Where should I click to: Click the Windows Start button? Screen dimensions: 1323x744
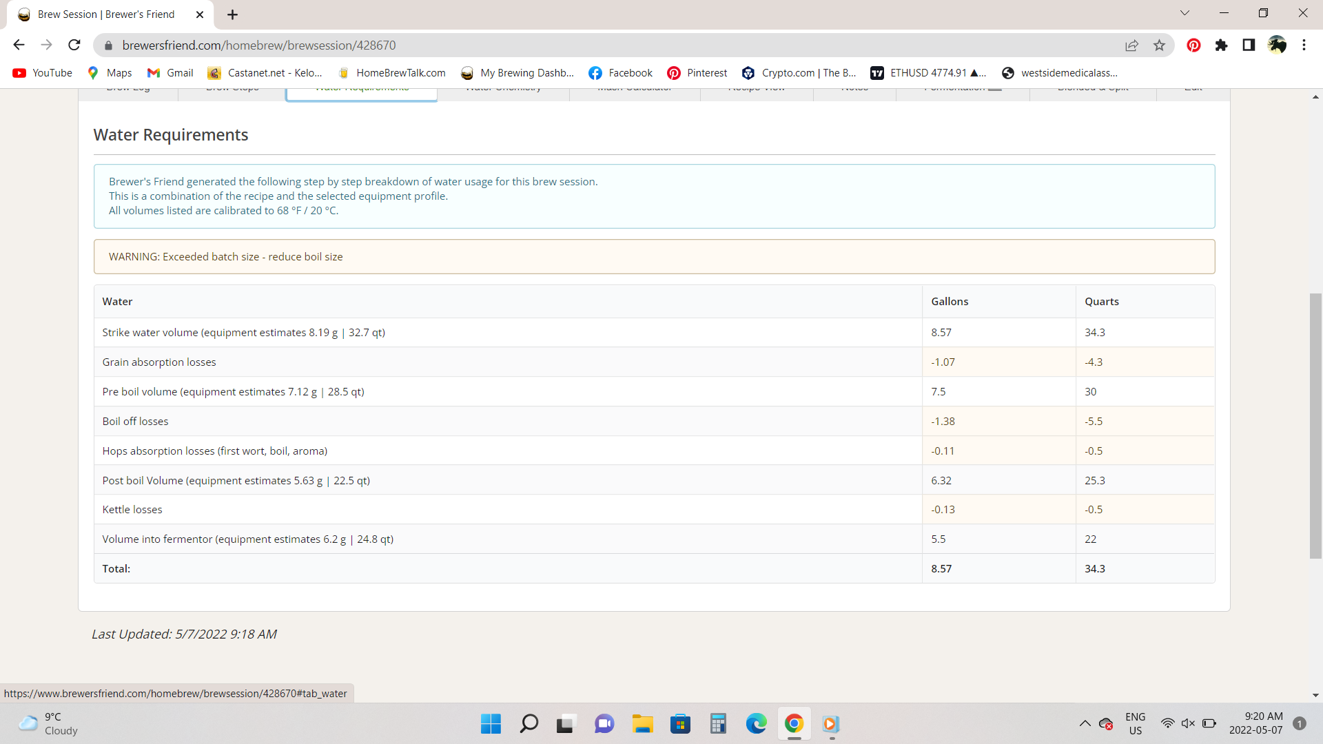tap(491, 723)
